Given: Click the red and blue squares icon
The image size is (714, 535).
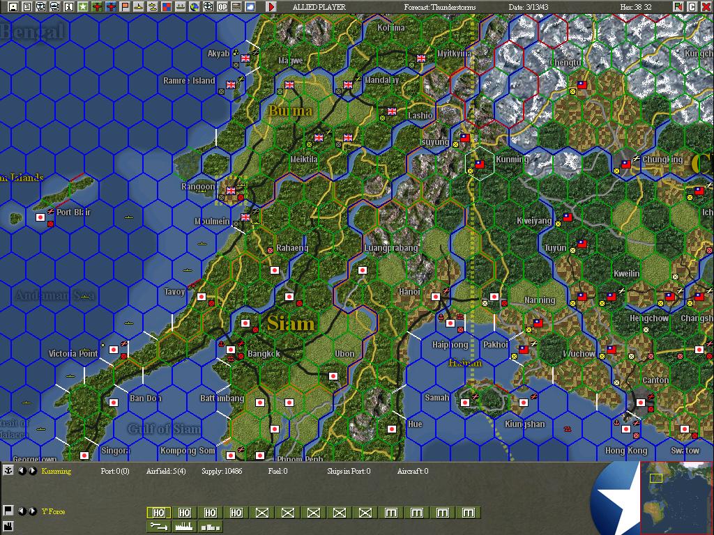Looking at the screenshot, I should 166,6.
